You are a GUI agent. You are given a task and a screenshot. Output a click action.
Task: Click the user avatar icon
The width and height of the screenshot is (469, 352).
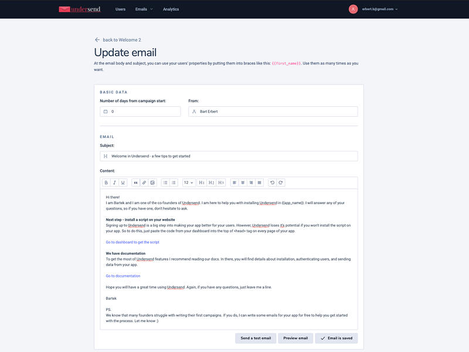354,9
